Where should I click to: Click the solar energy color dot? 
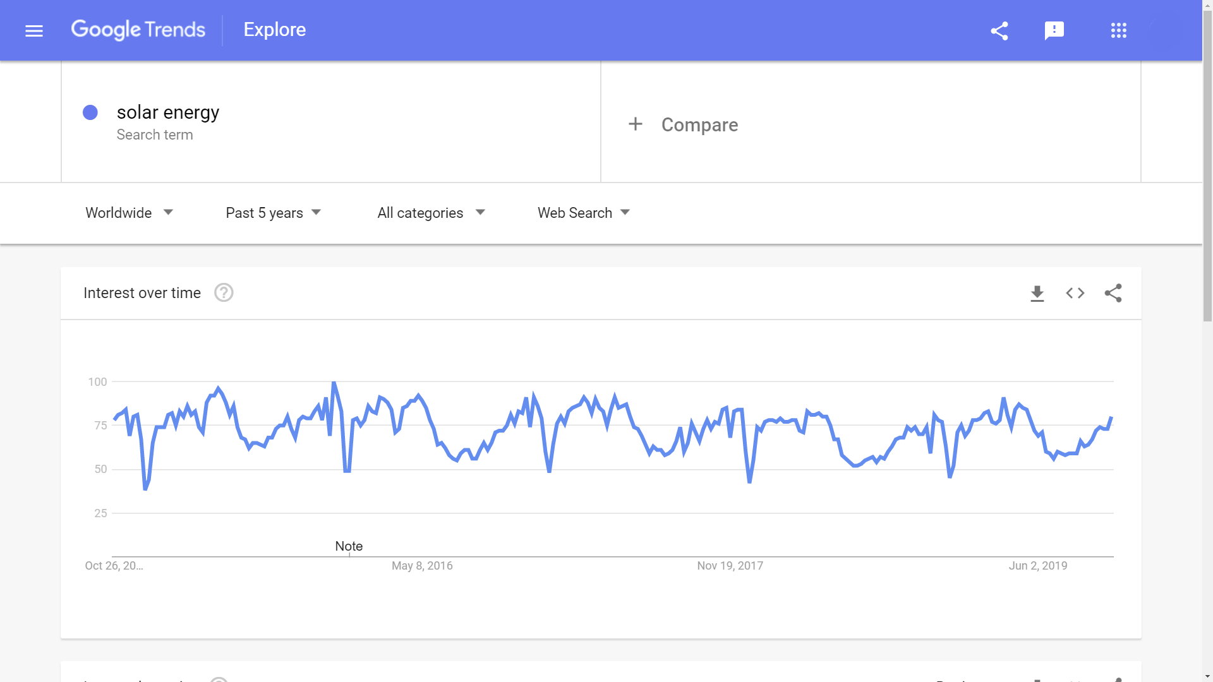tap(90, 112)
